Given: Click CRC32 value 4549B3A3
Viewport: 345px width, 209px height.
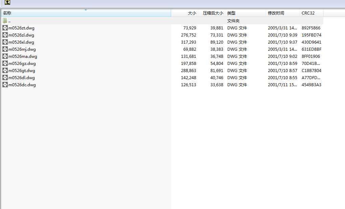Looking at the screenshot, I should click(311, 85).
